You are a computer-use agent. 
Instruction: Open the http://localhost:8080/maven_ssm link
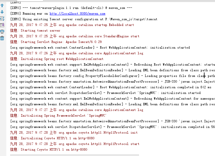(78, 13)
